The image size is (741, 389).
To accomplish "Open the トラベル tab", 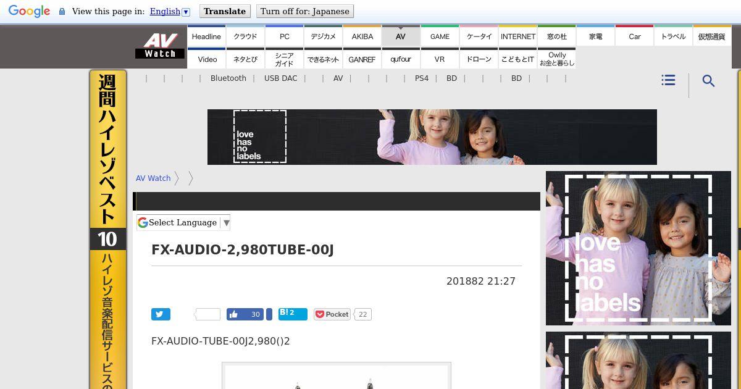I will point(673,36).
